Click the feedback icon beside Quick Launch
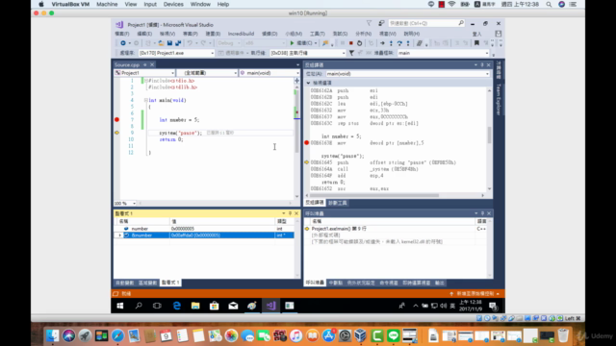Screen dimensions: 616x346 [x=381, y=23]
